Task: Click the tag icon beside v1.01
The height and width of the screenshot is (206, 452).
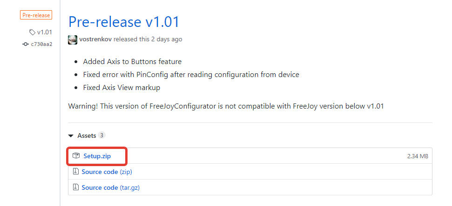Action: tap(32, 32)
